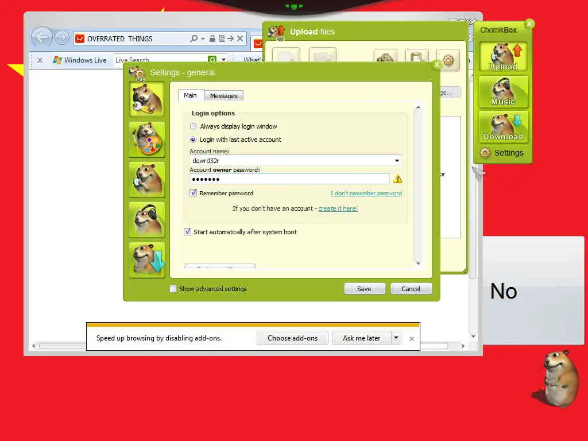588x441 pixels.
Task: Click the lock security icon in address bar
Action: pyautogui.click(x=212, y=38)
